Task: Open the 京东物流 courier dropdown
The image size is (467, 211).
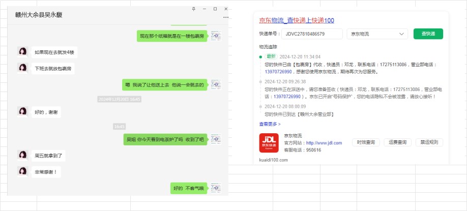Action: pos(377,34)
